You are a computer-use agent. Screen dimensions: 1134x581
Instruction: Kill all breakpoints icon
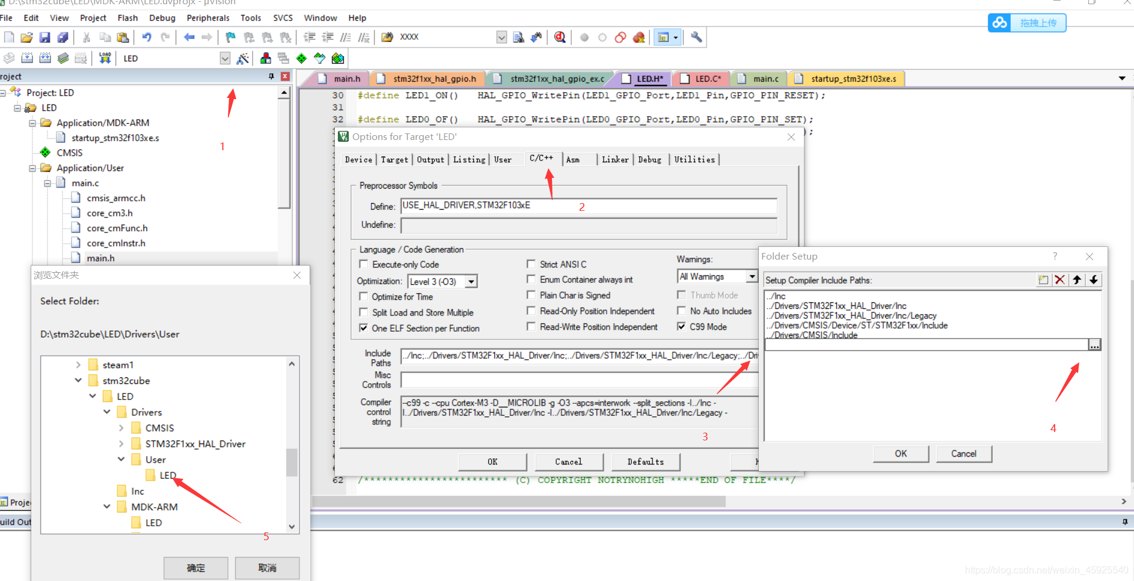[639, 37]
